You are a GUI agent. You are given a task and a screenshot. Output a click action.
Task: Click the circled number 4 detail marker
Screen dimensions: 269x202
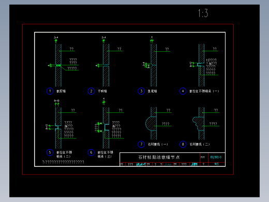183,91
